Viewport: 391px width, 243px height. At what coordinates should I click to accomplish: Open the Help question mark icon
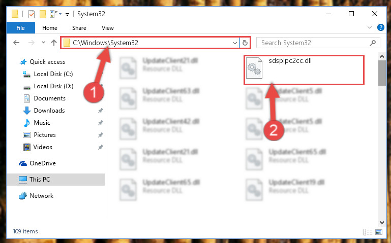(x=380, y=27)
